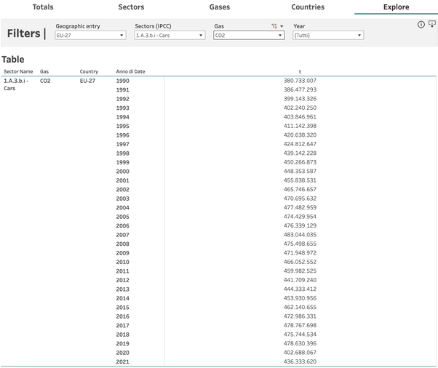Click the download icon at top right

(x=431, y=25)
